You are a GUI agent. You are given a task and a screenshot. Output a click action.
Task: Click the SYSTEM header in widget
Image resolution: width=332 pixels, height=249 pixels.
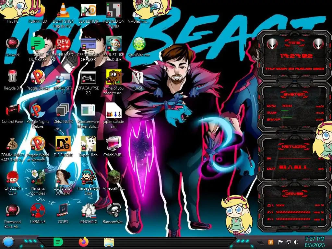click(294, 94)
